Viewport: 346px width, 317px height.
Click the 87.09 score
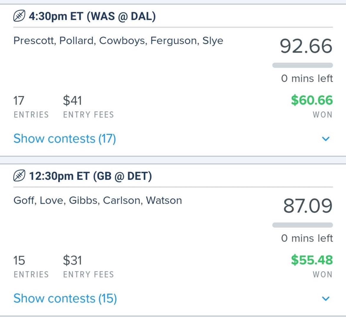point(308,206)
